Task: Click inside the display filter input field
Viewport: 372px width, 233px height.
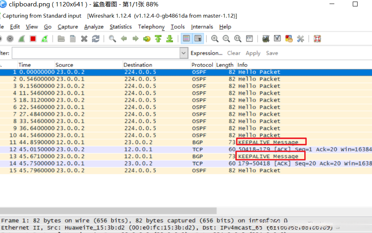Action: (x=95, y=53)
